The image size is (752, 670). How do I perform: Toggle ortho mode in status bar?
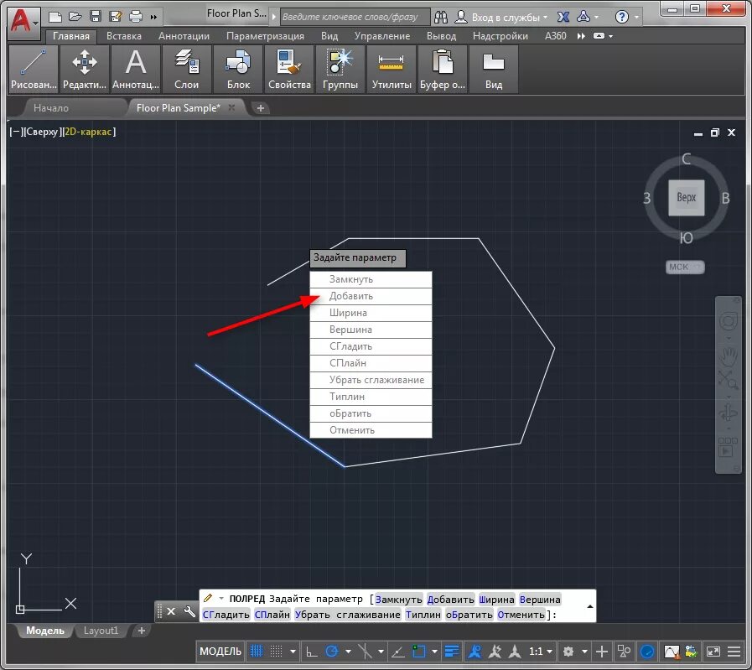(311, 652)
